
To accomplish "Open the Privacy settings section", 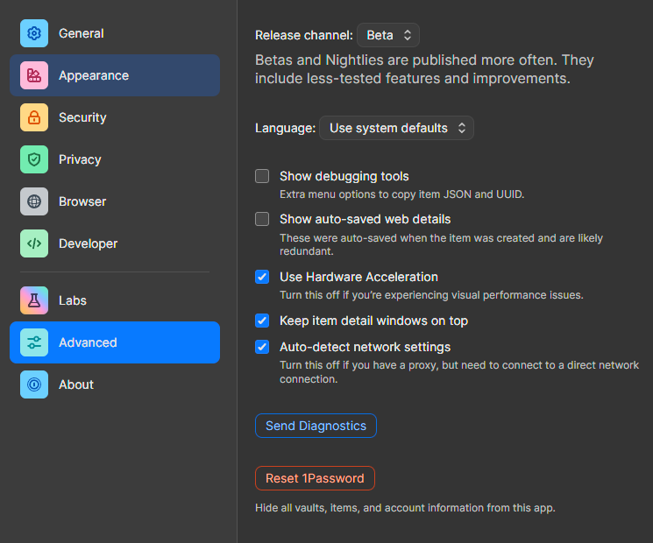I will (115, 159).
